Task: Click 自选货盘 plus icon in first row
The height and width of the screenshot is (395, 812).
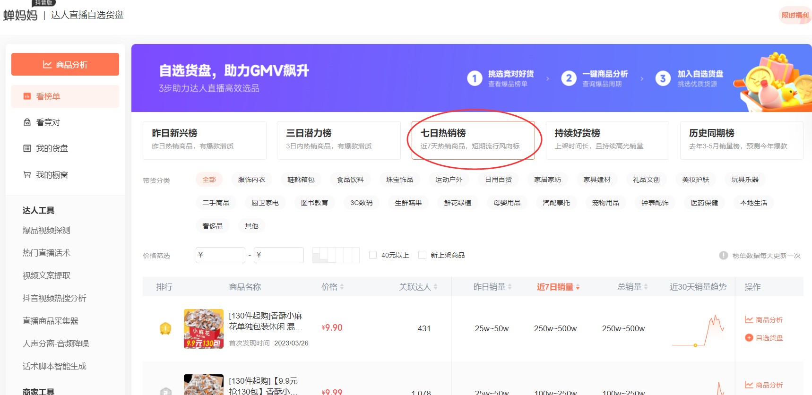Action: tap(749, 338)
